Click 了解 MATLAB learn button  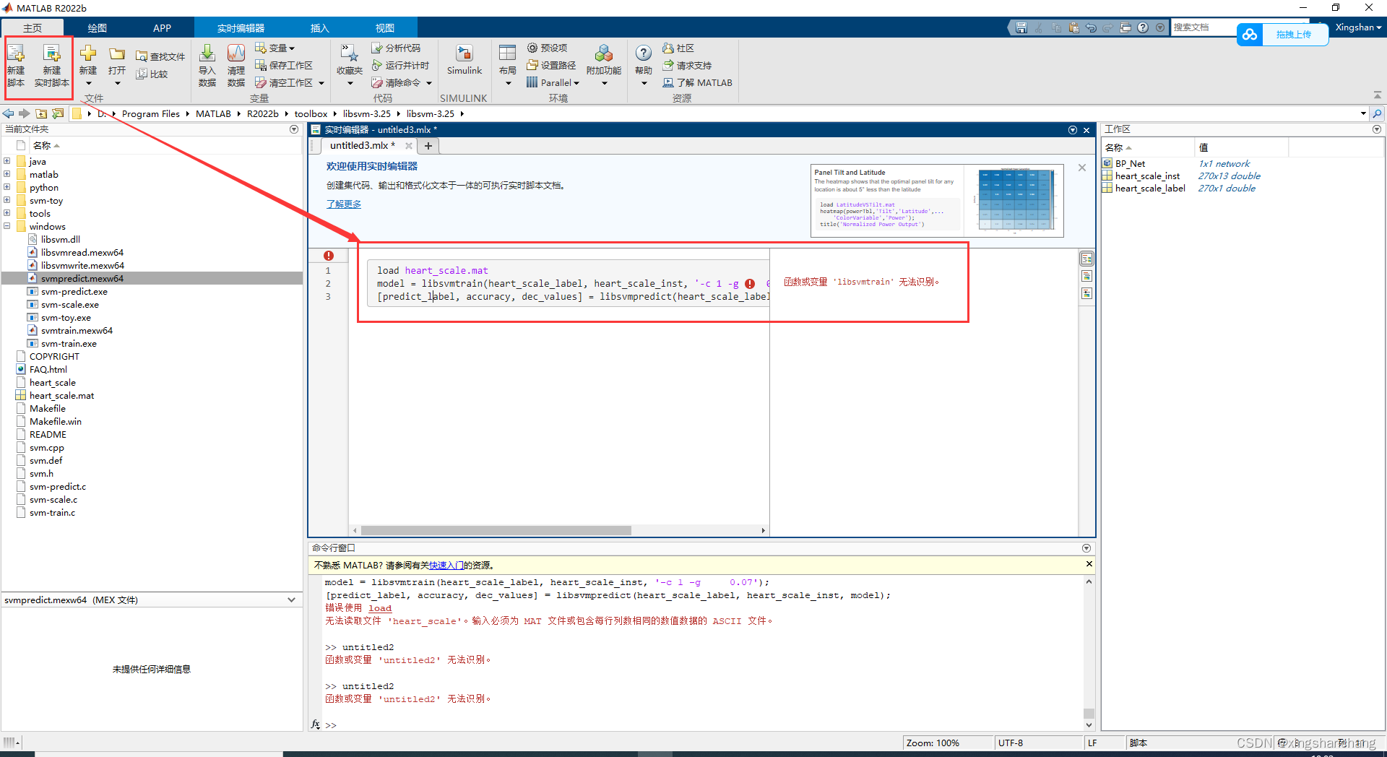tap(698, 83)
